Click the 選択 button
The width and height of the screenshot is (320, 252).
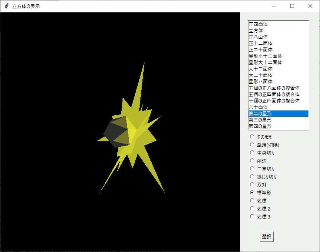267,237
